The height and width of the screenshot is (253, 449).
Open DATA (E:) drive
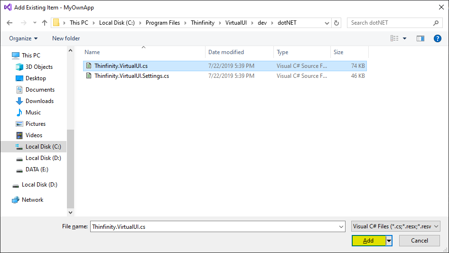click(37, 169)
